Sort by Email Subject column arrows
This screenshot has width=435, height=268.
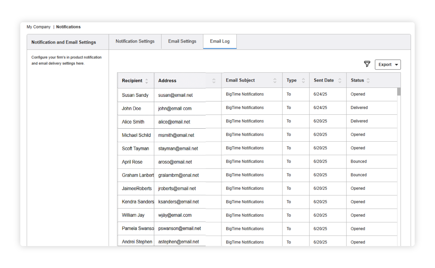[x=275, y=81]
